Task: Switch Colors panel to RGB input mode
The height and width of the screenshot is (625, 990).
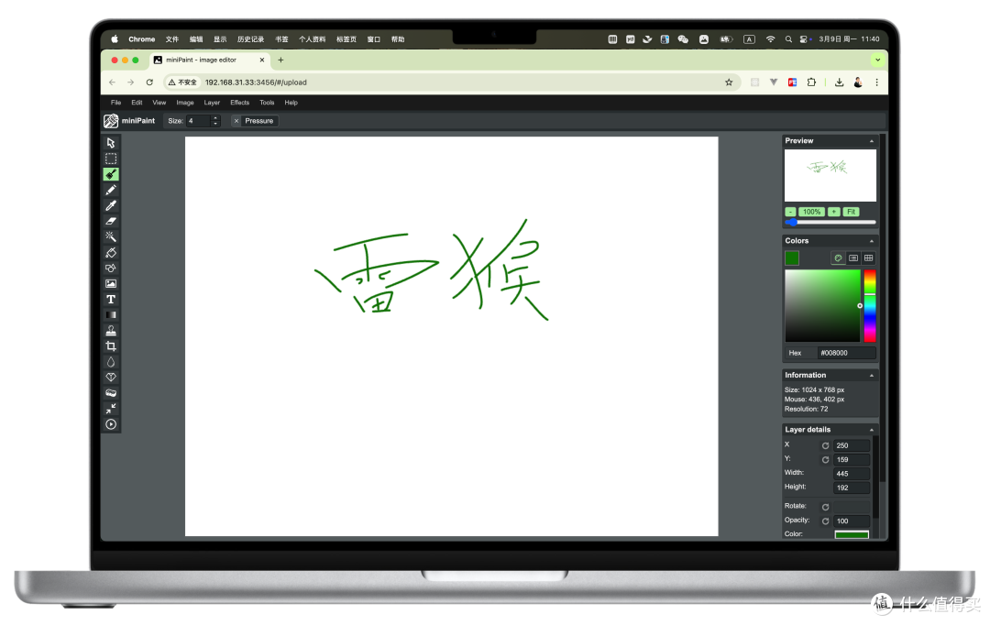Action: 852,258
